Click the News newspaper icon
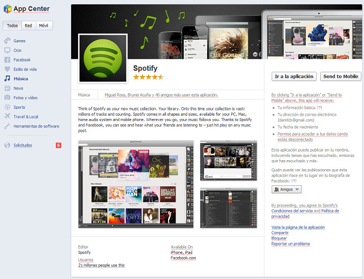 tap(7, 88)
